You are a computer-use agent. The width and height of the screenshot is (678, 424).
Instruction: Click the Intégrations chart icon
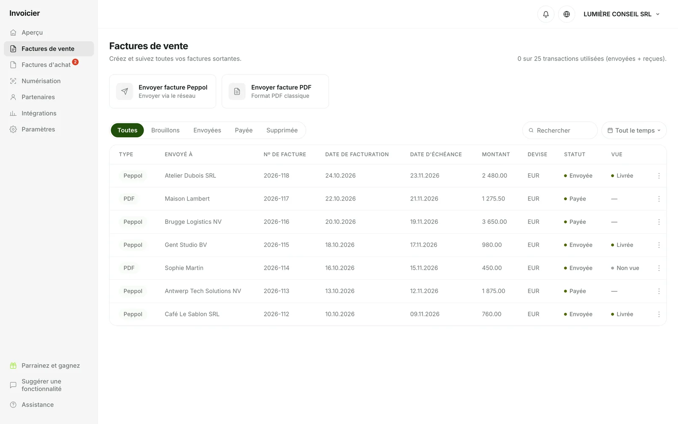point(13,113)
